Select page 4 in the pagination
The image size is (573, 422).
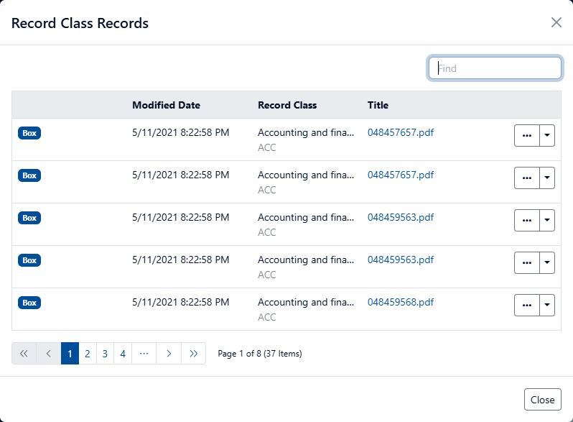(x=123, y=354)
